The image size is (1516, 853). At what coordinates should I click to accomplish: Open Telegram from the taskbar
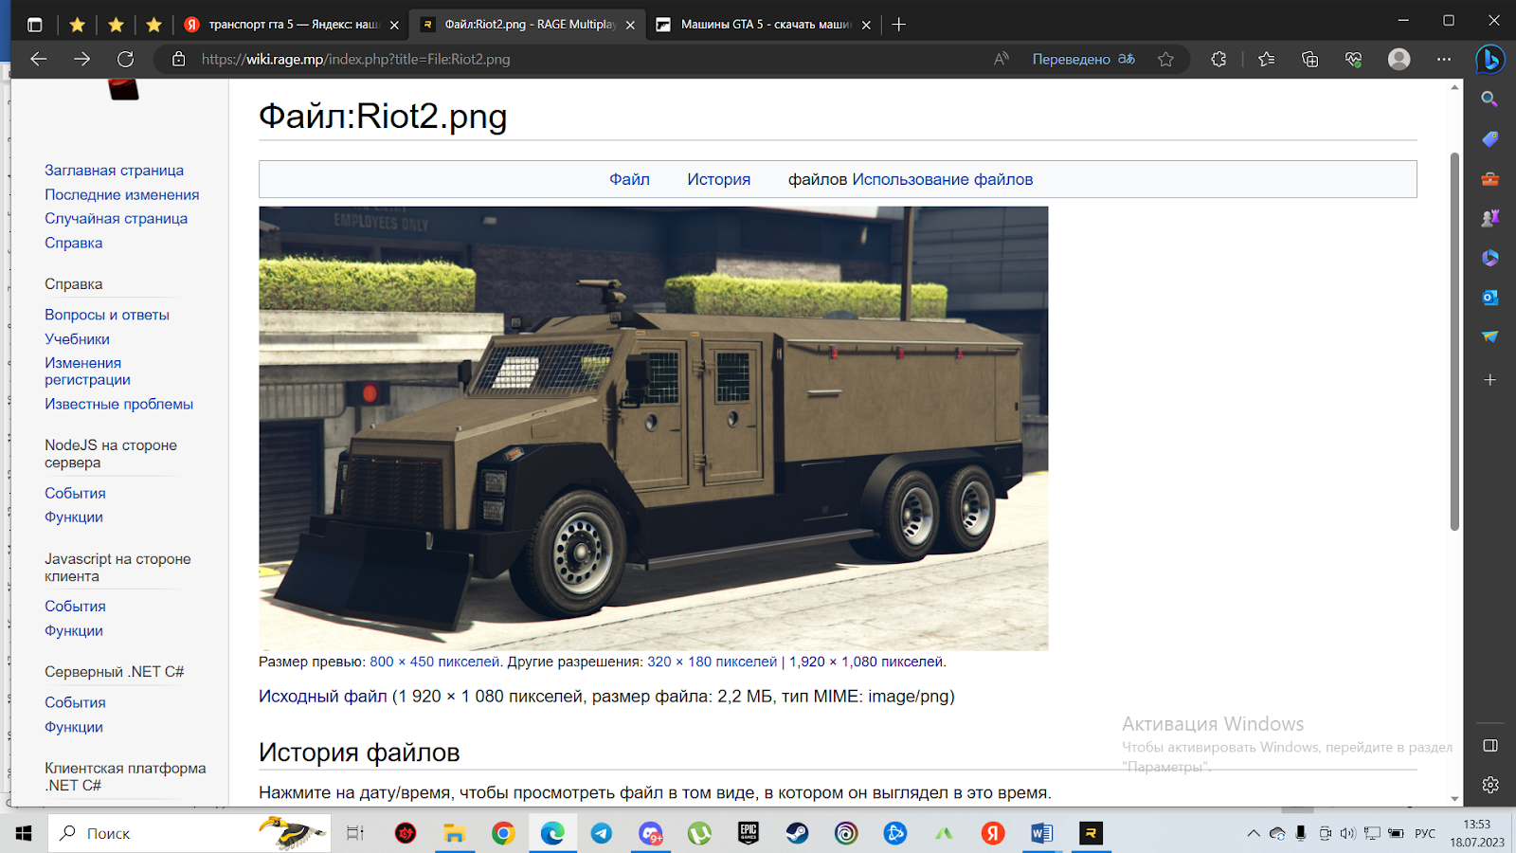pos(601,833)
